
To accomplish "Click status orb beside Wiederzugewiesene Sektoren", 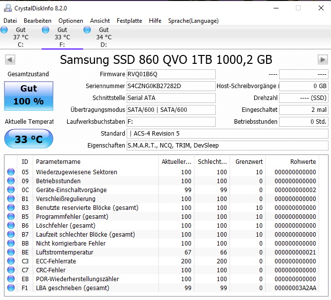I will tap(11, 172).
